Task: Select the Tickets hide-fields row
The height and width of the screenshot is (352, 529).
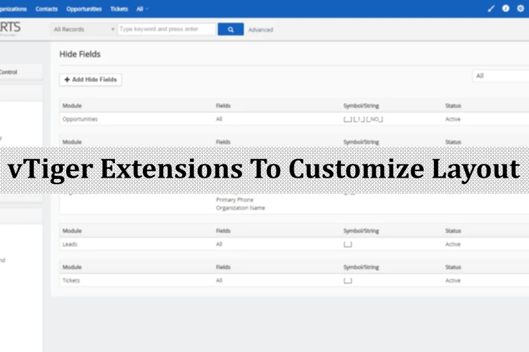Action: (71, 281)
